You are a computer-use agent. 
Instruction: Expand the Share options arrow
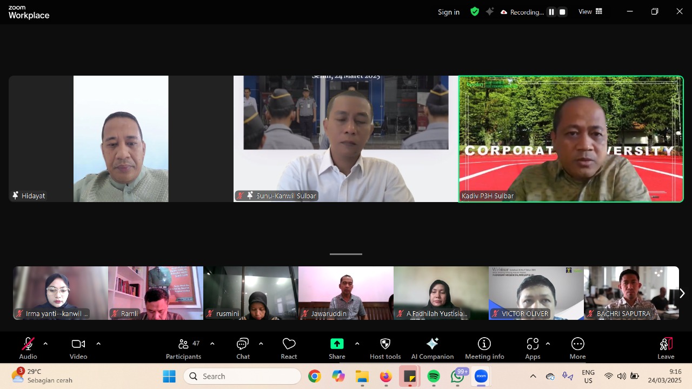tap(357, 344)
